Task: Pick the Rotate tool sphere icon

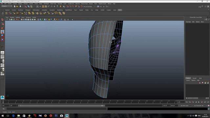Action: click(2, 36)
